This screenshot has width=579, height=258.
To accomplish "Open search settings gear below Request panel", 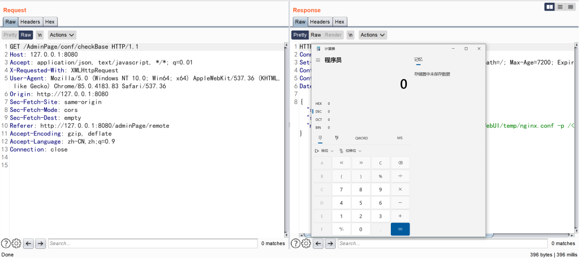I will point(16,243).
